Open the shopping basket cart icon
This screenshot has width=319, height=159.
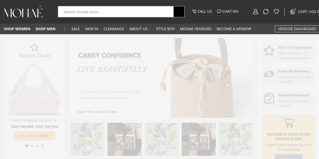click(293, 12)
